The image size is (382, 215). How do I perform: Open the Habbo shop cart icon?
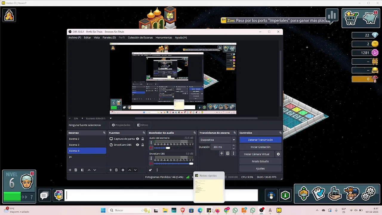pyautogui.click(x=351, y=18)
